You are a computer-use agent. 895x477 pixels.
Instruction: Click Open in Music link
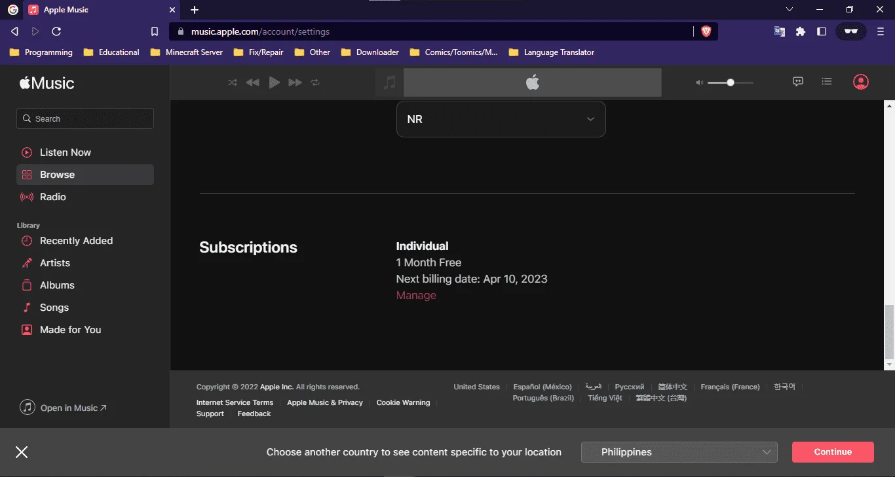64,408
